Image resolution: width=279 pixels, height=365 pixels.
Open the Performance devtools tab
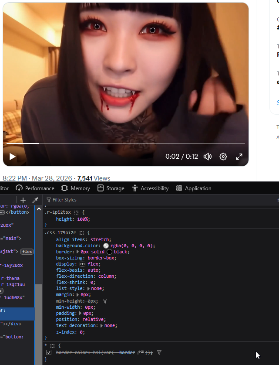click(x=35, y=188)
